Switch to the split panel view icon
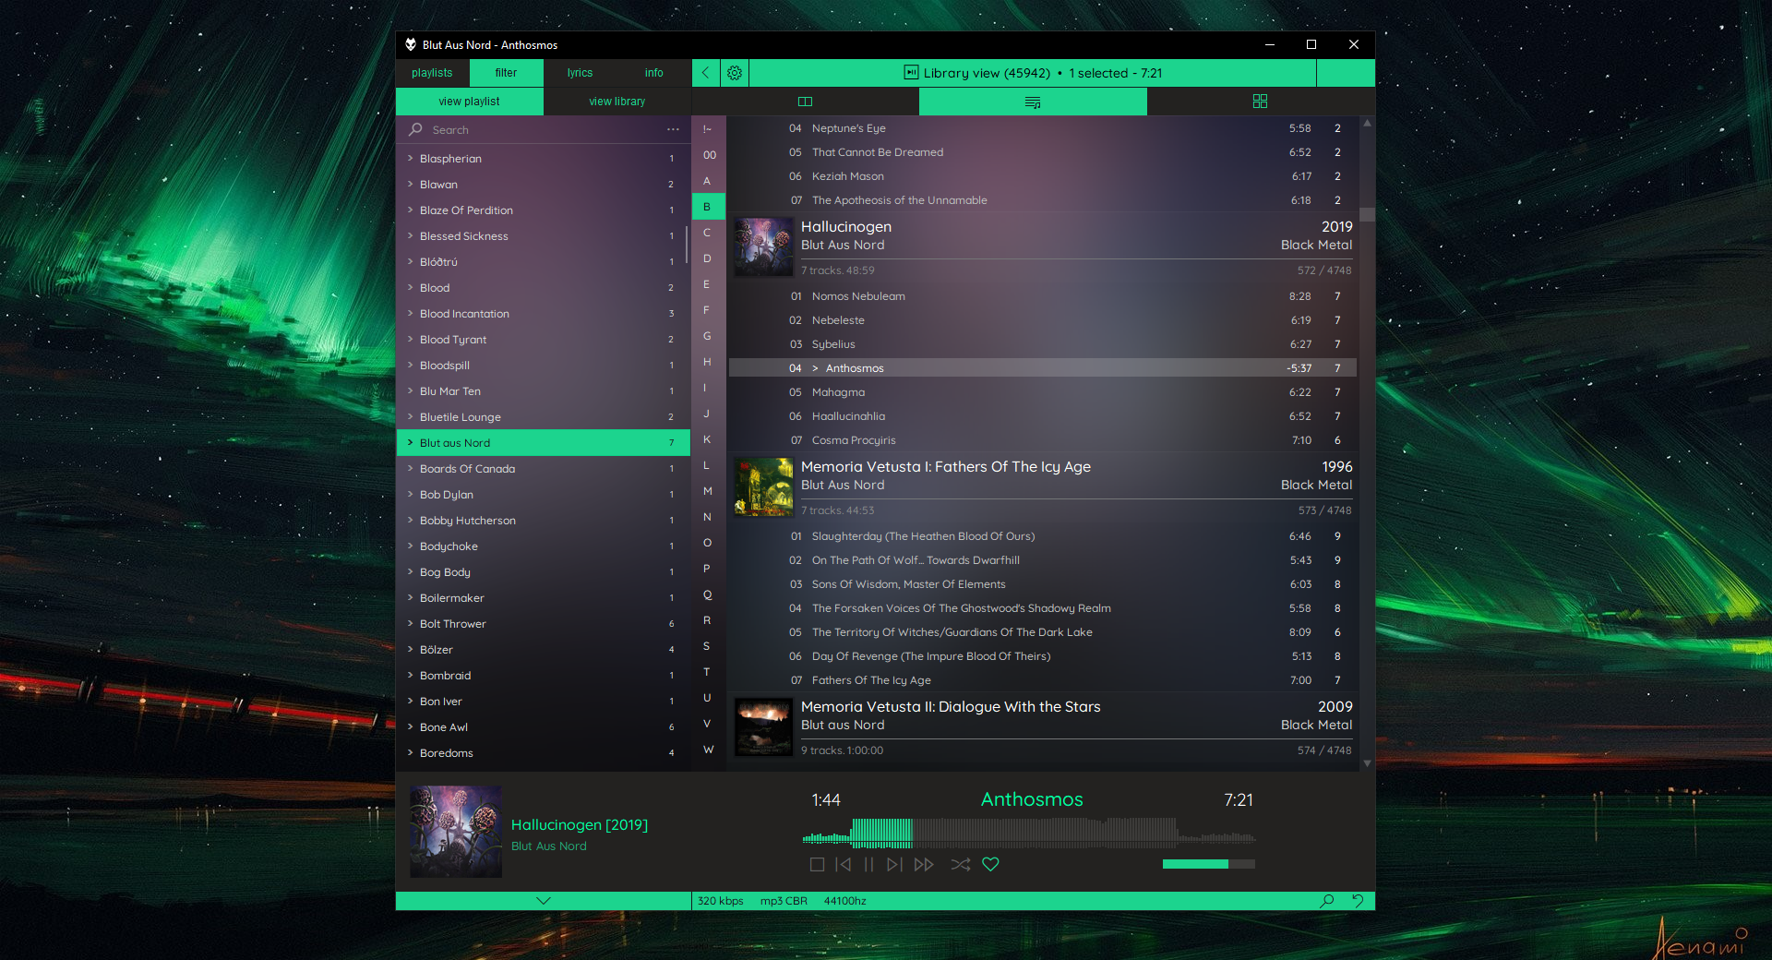This screenshot has height=960, width=1772. point(805,102)
